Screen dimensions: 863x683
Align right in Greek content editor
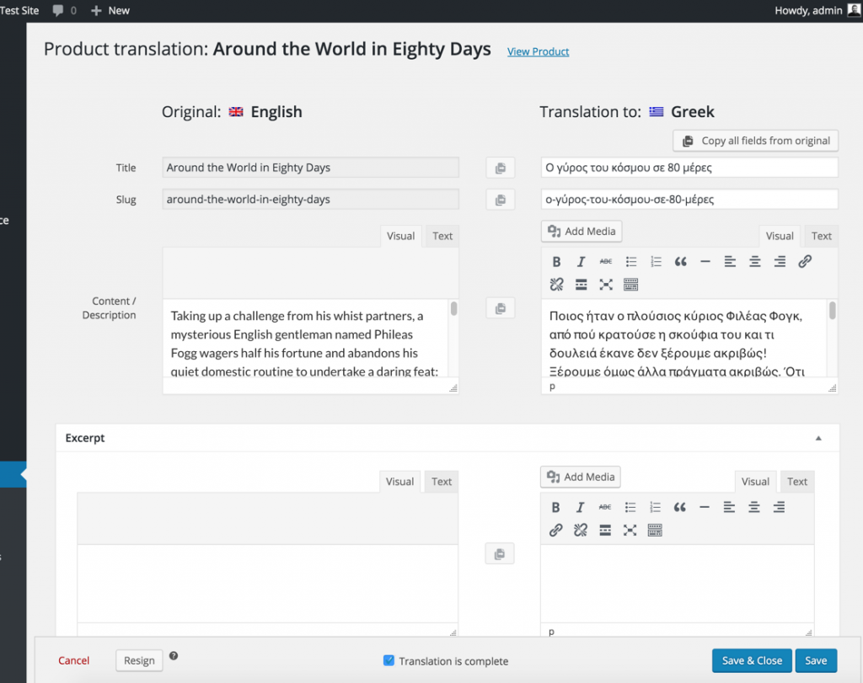tap(780, 262)
